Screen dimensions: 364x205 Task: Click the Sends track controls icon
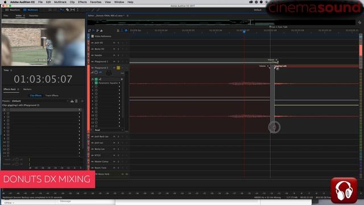tap(97, 30)
